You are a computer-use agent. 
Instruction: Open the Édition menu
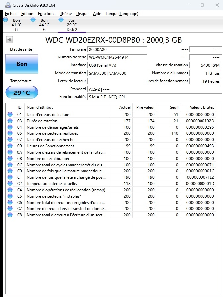click(x=27, y=14)
